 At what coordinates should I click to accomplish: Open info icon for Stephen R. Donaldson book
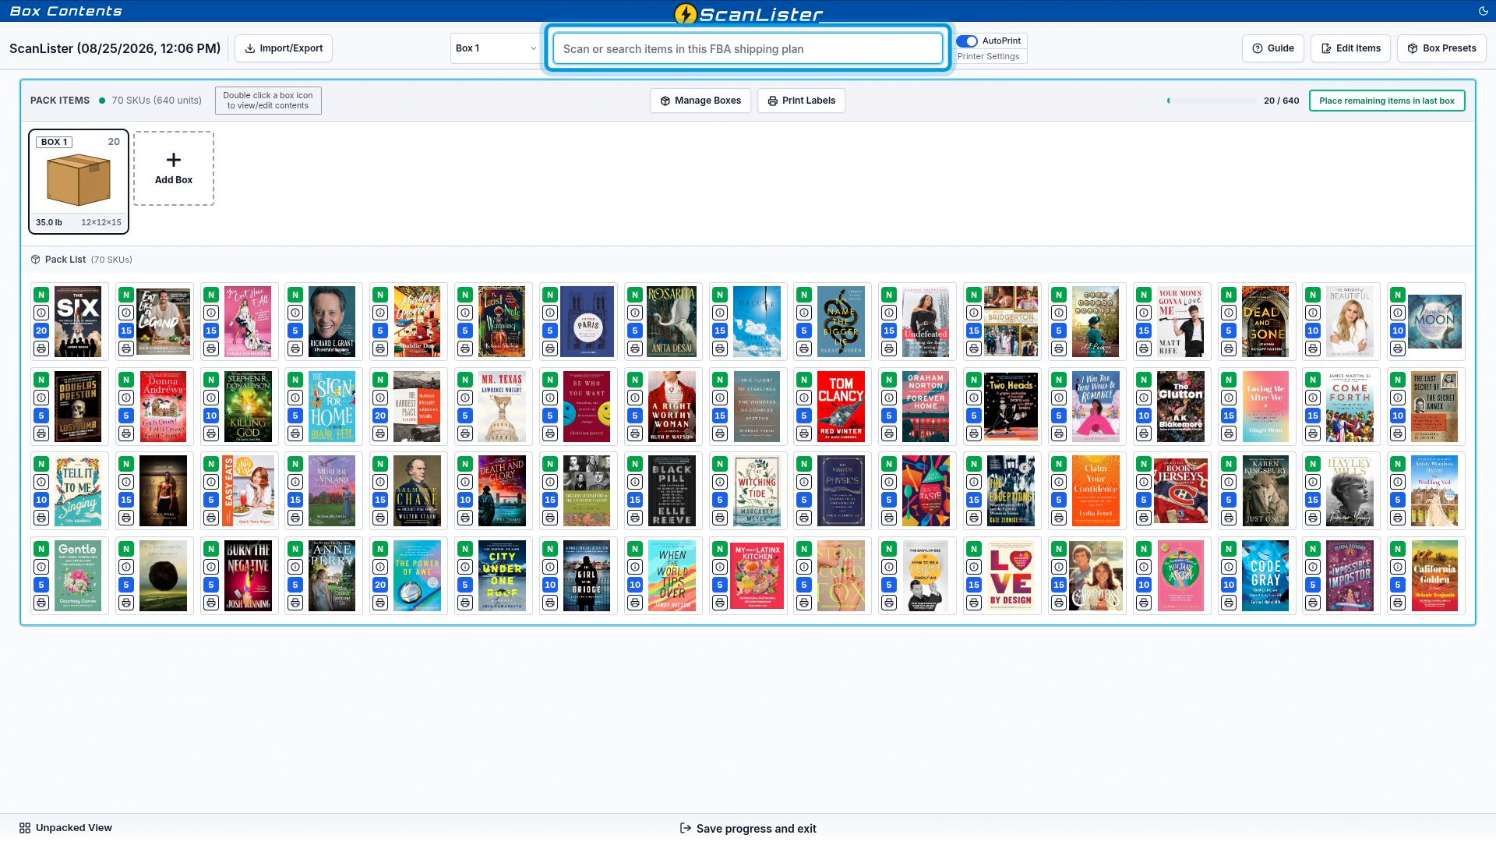click(211, 398)
